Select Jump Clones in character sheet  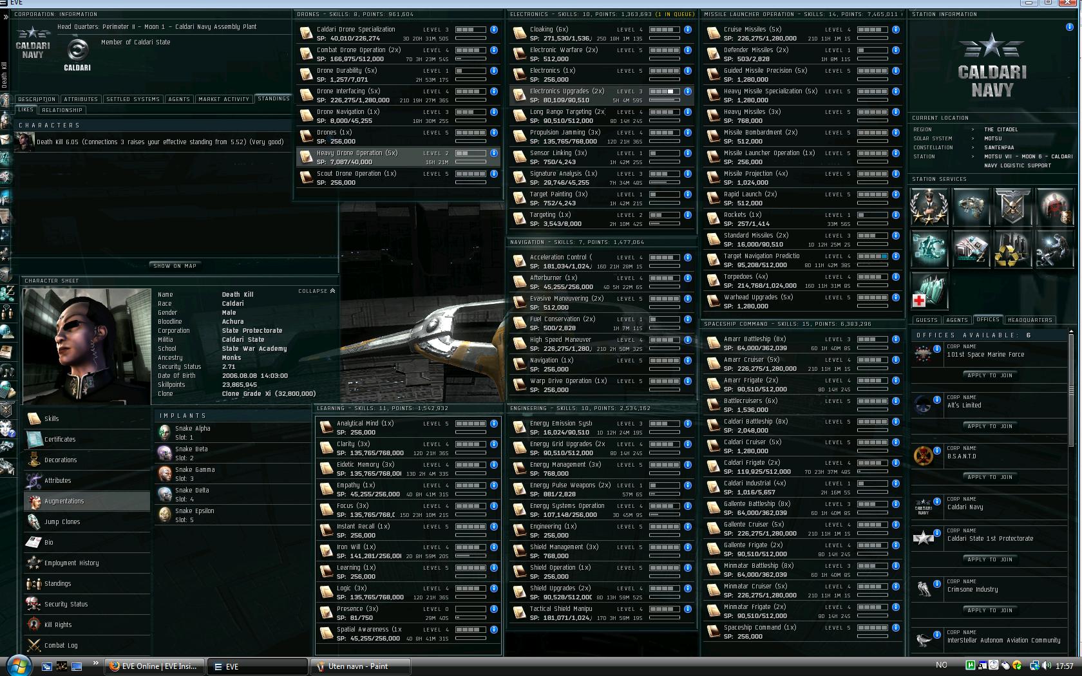tap(88, 521)
